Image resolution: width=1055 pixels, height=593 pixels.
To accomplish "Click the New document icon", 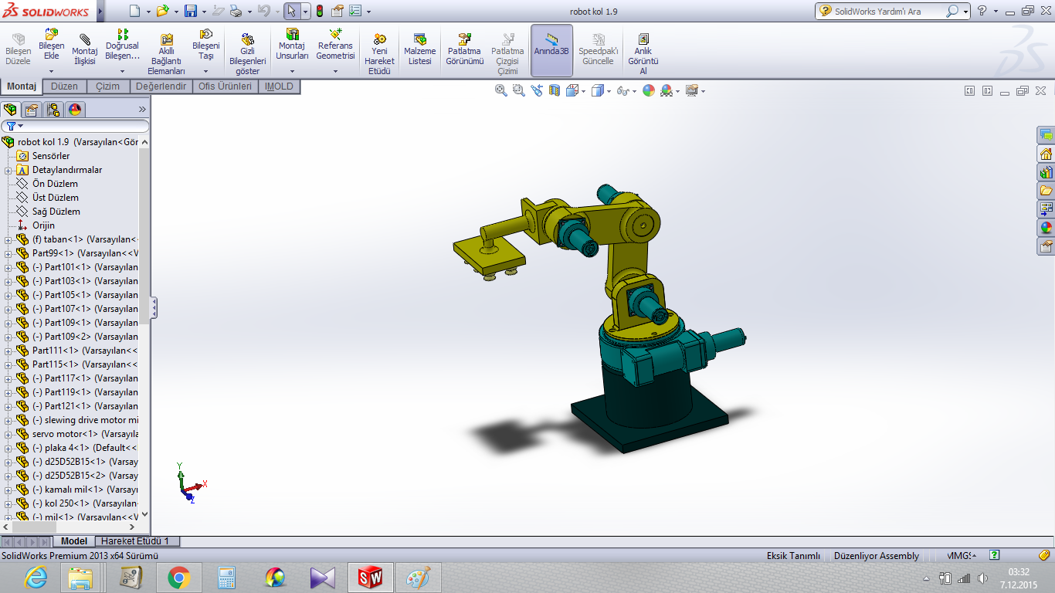I will point(134,11).
